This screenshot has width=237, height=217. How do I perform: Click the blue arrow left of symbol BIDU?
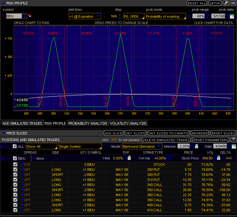[x=4, y=16]
